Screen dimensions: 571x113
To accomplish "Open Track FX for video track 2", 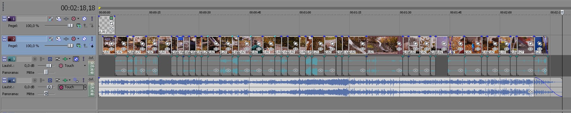I will point(66,39).
